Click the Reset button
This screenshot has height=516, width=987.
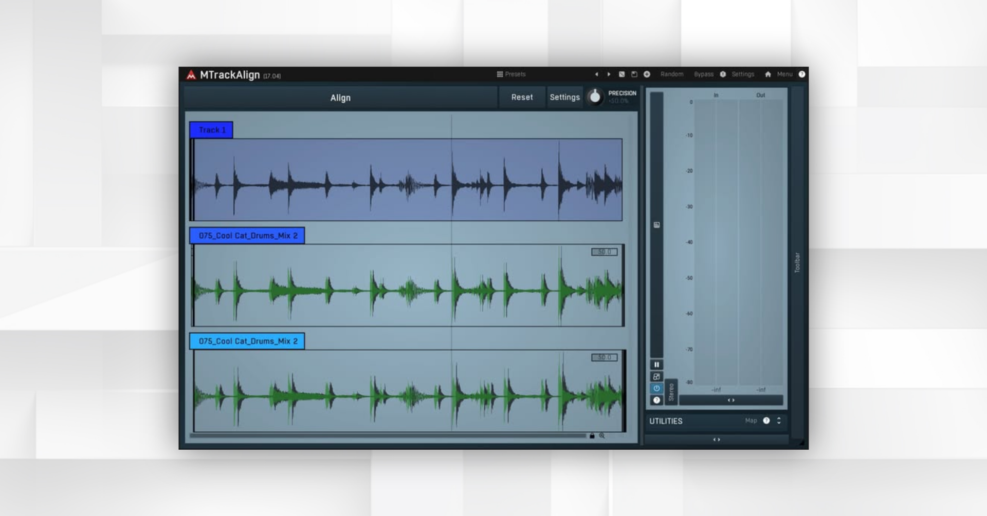522,97
